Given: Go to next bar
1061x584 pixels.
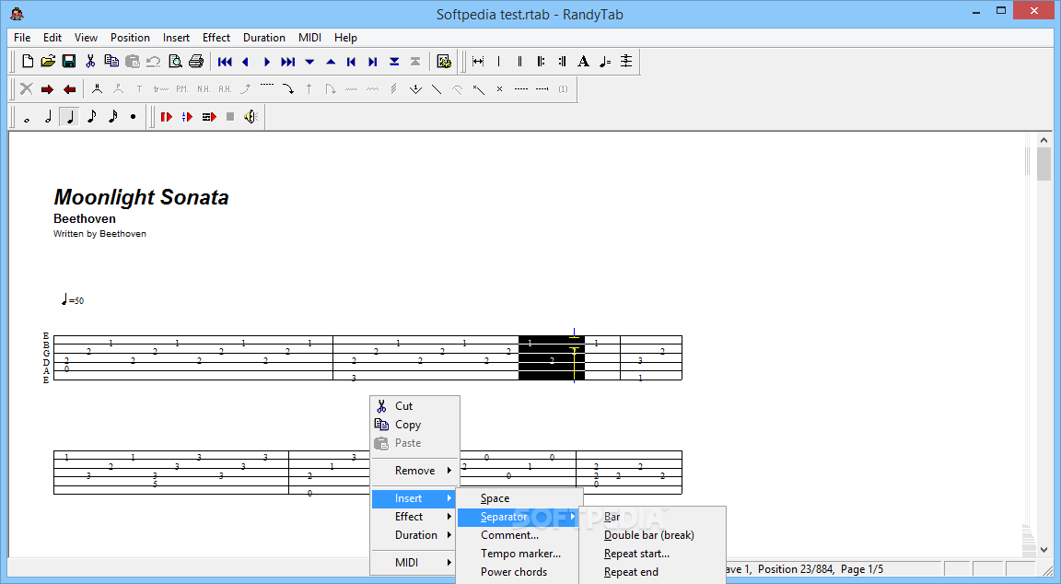Looking at the screenshot, I should [373, 62].
